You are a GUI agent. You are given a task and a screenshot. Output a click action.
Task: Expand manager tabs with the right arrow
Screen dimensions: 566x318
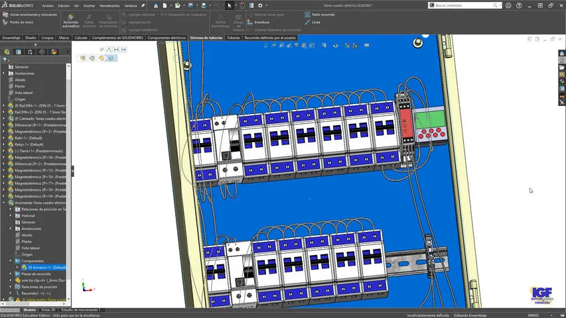tap(68, 52)
